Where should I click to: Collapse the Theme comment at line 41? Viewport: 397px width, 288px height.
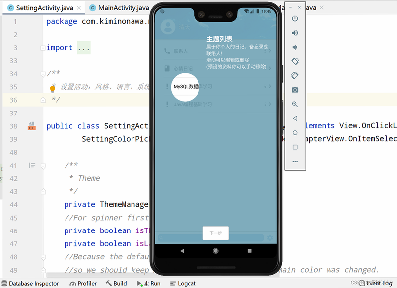(43, 166)
